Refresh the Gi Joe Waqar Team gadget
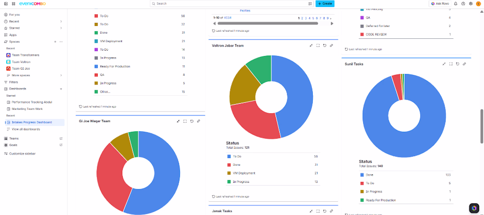The height and width of the screenshot is (215, 484). 192,122
